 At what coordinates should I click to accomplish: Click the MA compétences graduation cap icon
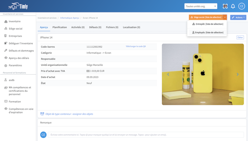click(x=6, y=88)
